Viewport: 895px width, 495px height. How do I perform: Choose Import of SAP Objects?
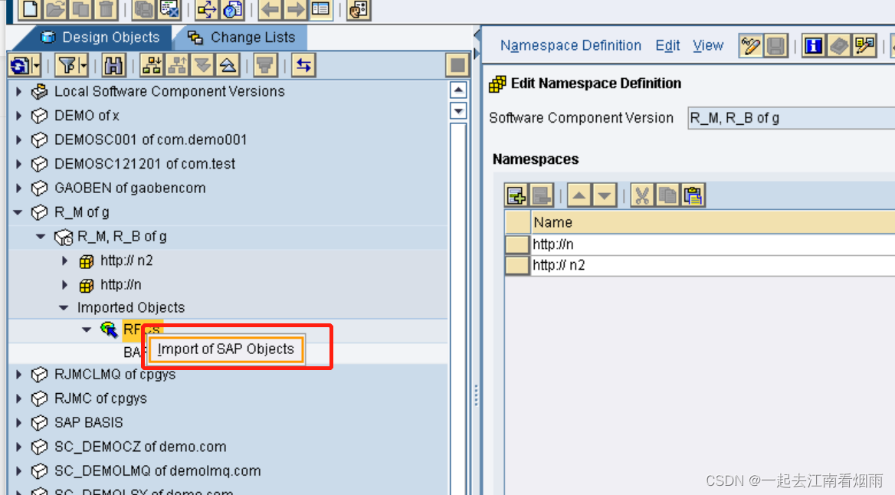[x=225, y=349]
